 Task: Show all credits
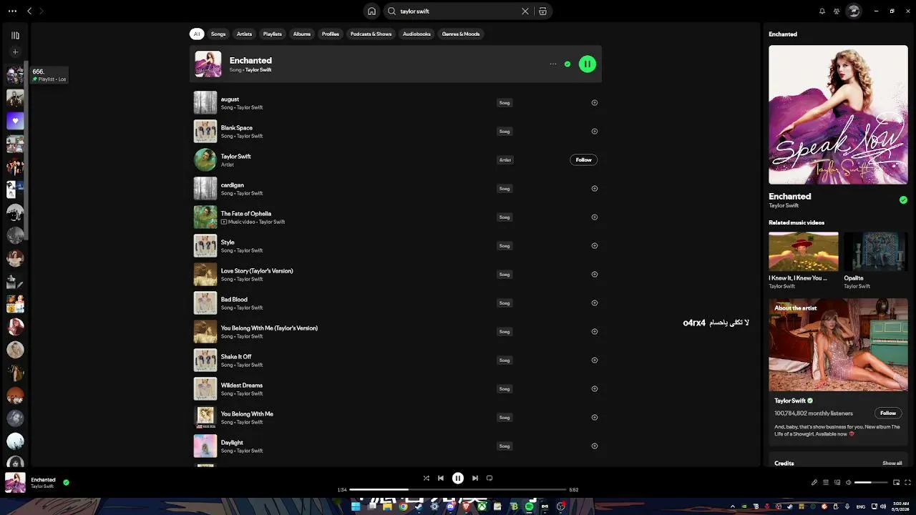tap(892, 463)
